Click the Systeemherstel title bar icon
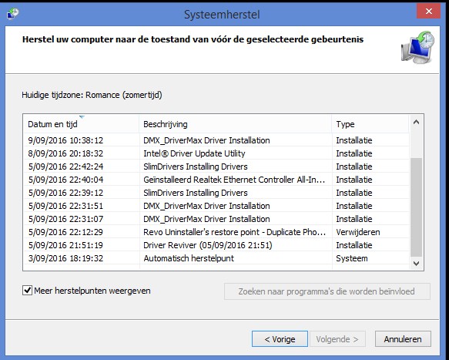This screenshot has height=360, width=449. (x=12, y=13)
